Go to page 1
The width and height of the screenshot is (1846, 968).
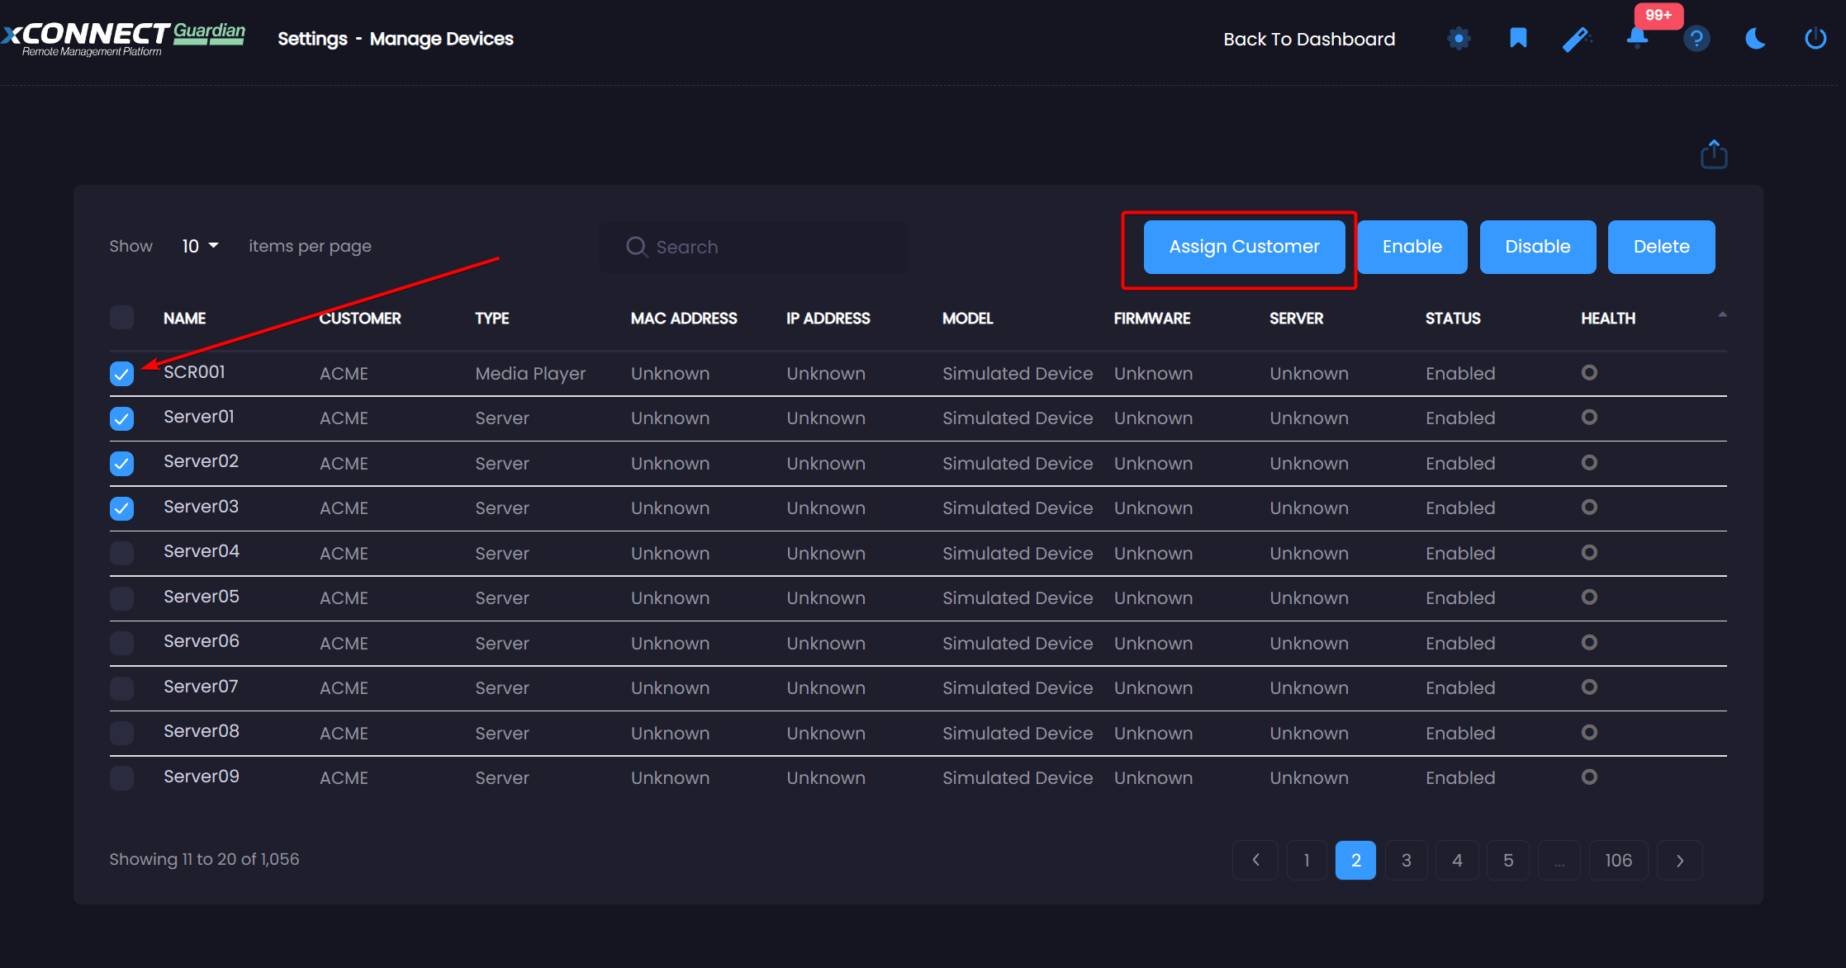[x=1307, y=860]
